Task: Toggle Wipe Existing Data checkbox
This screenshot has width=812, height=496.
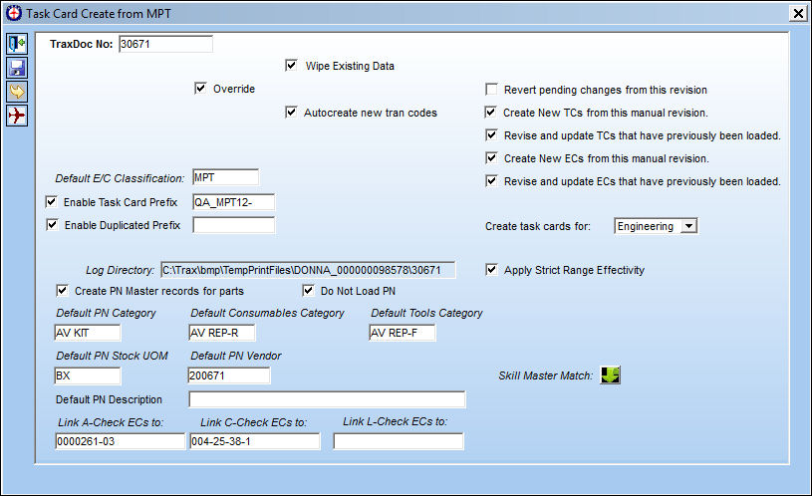Action: 291,65
